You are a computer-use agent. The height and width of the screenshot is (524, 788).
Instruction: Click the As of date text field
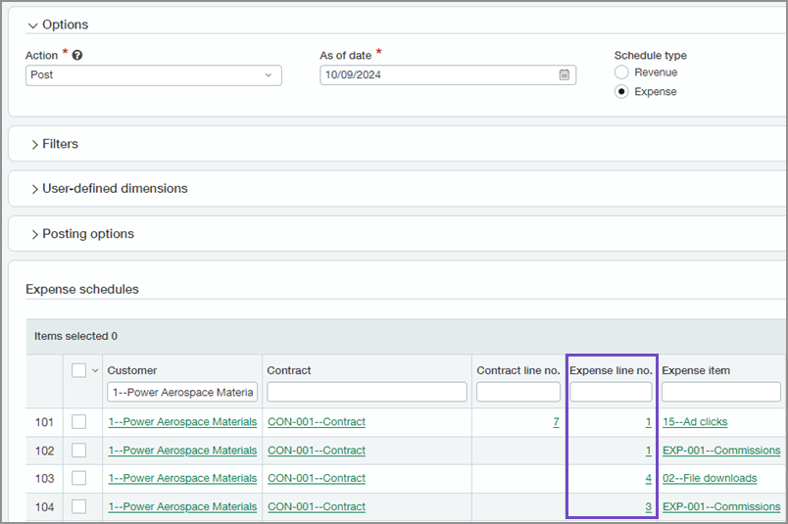point(437,75)
